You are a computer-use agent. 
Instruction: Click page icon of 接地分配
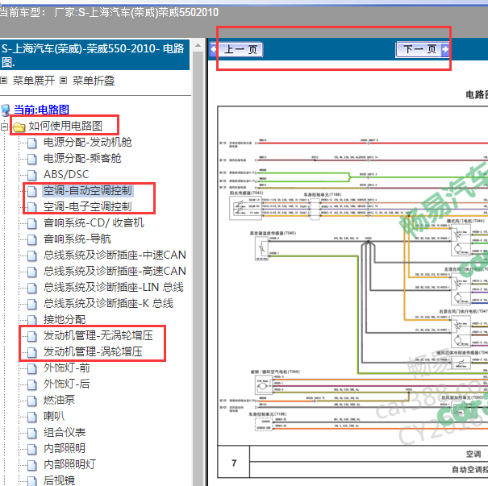[x=31, y=321]
